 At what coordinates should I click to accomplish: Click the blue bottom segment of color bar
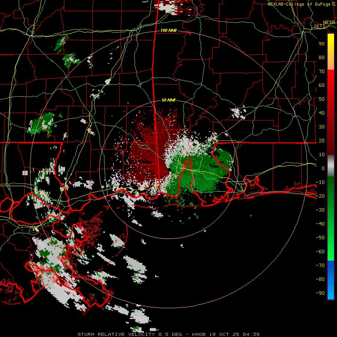[x=331, y=280]
